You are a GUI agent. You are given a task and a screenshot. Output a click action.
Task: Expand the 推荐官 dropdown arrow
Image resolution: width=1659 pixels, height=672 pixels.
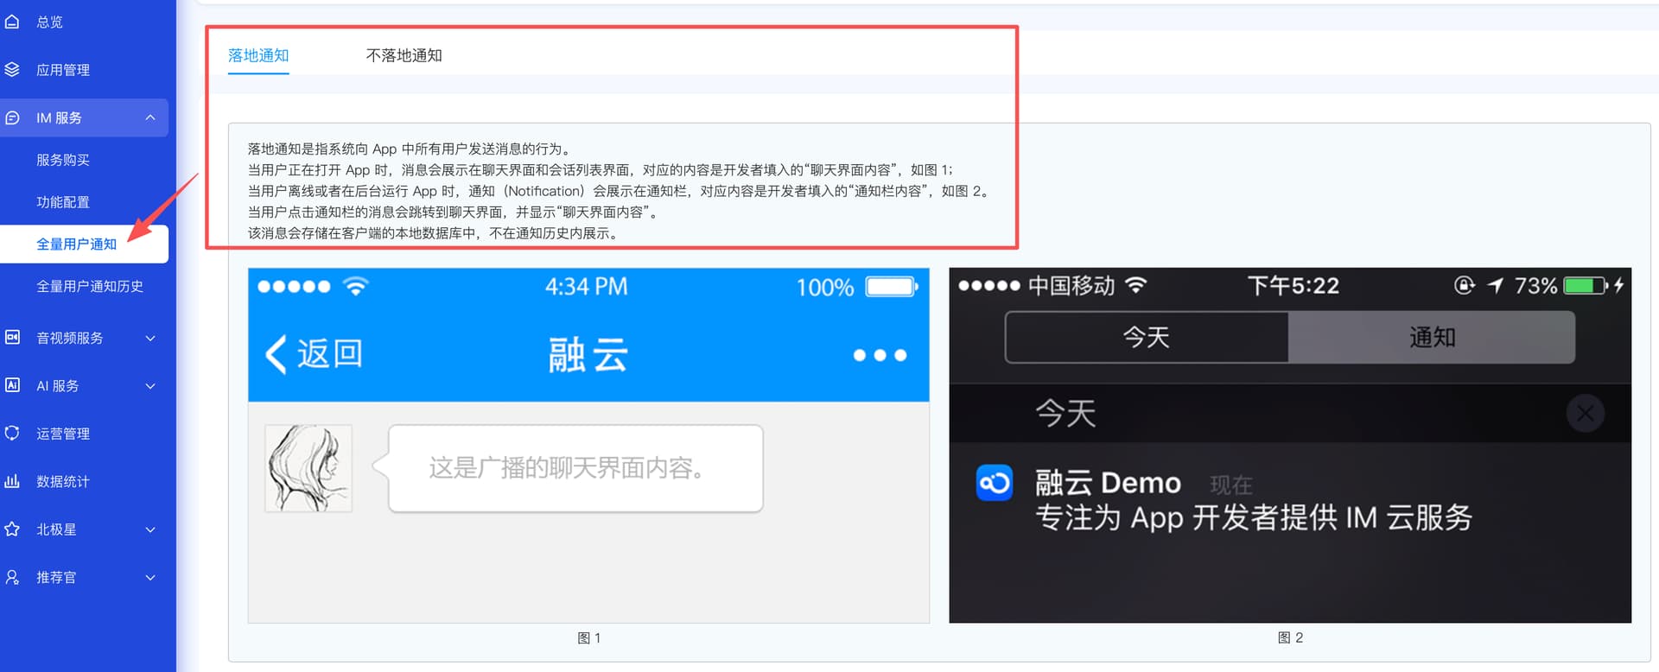click(x=150, y=578)
